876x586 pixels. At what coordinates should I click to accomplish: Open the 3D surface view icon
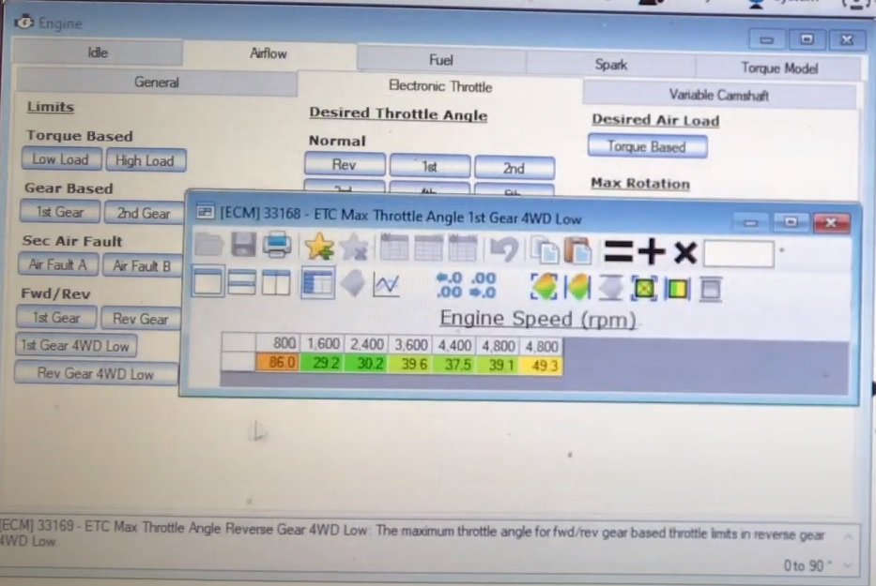click(352, 283)
